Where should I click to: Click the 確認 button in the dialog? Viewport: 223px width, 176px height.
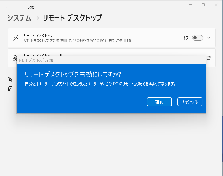[x=159, y=102]
